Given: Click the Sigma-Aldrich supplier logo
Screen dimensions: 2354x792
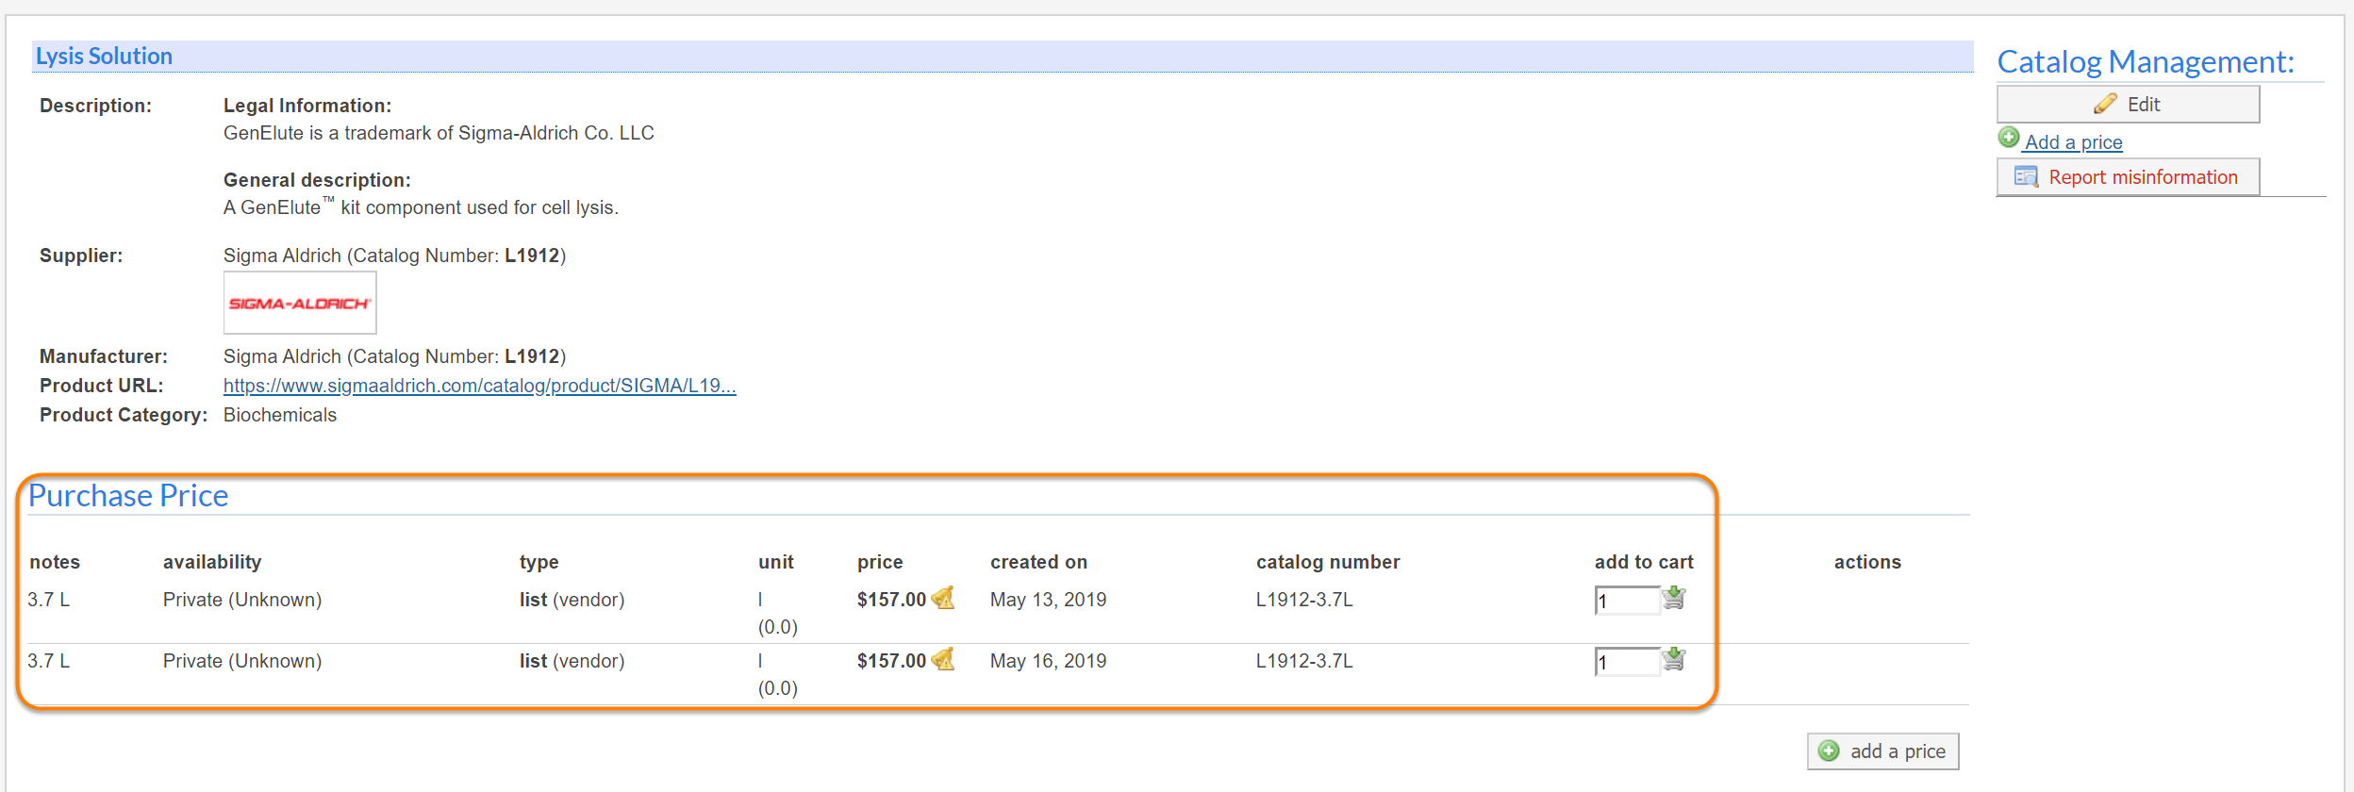Looking at the screenshot, I should click(x=300, y=303).
